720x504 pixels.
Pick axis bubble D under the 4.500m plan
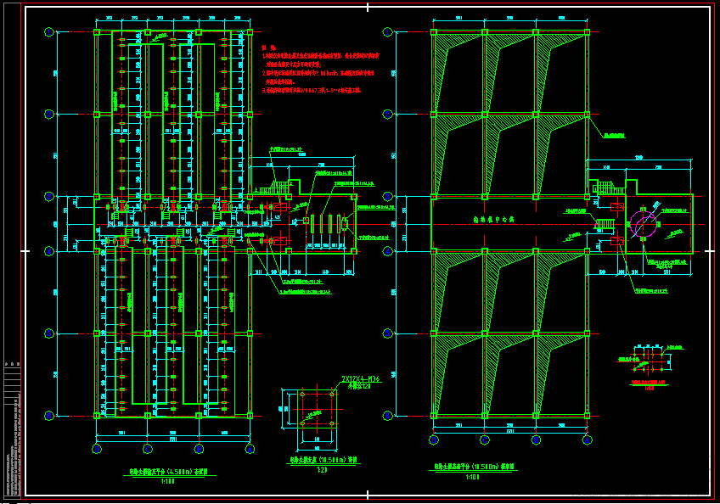(97, 449)
